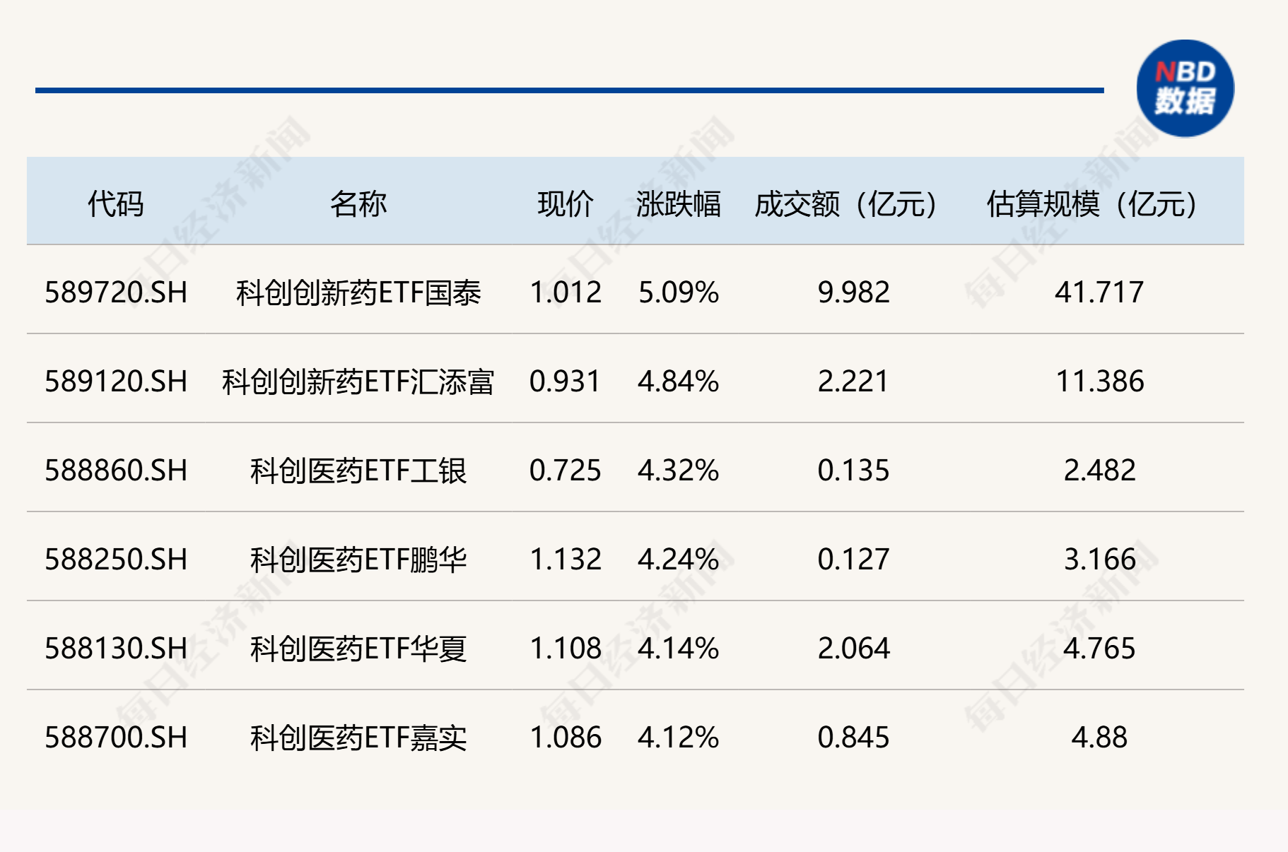The height and width of the screenshot is (852, 1288).
Task: Click the name 科创医药ETF鹏华
Action: 358,560
